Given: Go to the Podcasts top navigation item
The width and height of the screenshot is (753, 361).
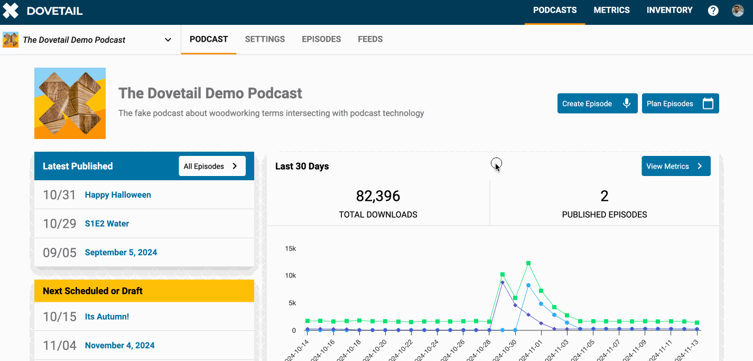Looking at the screenshot, I should click(555, 10).
